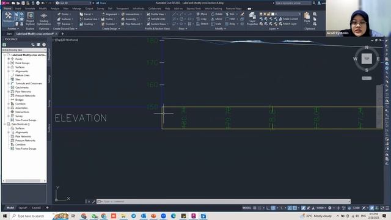Viewport: 391px width, 220px height.
Task: Click the Feature Line tool
Action: [89, 19]
